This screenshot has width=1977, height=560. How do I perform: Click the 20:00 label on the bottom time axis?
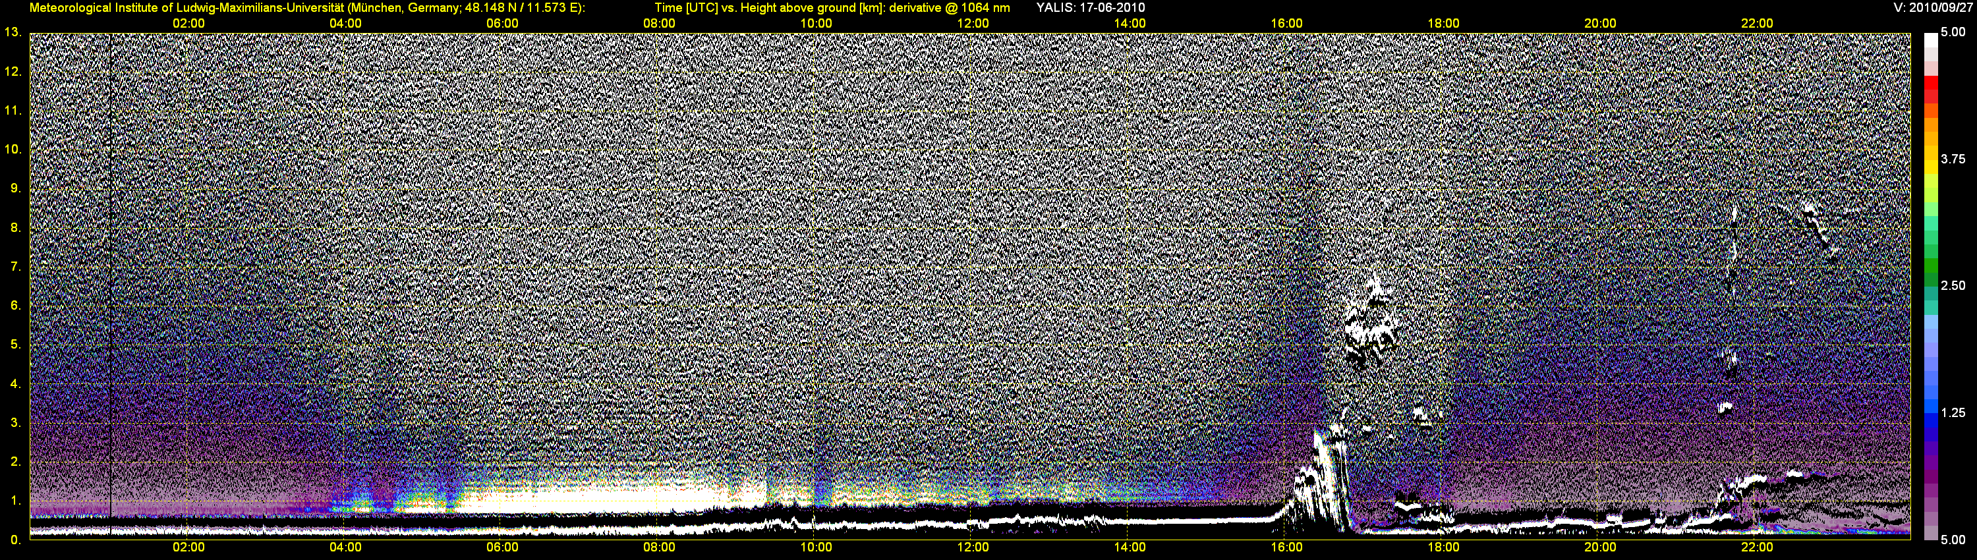1600,547
